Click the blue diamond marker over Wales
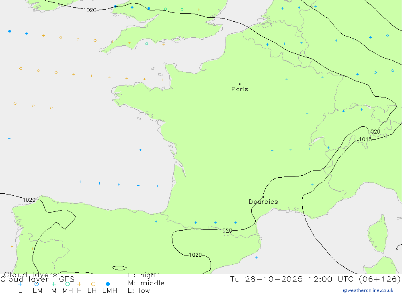This screenshot has height=294, width=402. [132, 8]
